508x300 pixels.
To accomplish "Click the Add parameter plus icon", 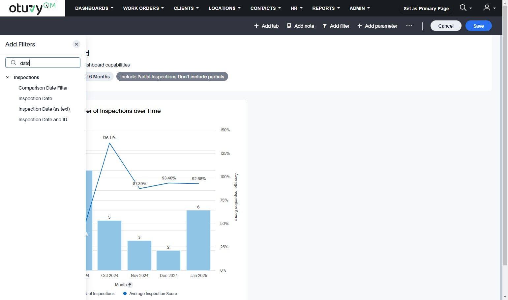I will click(360, 26).
